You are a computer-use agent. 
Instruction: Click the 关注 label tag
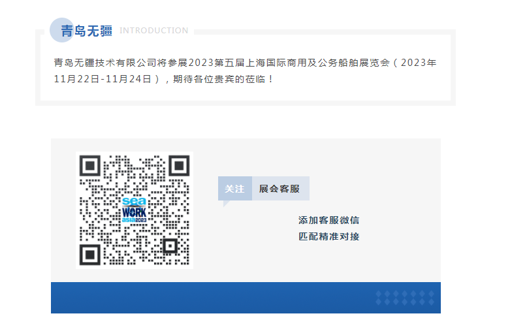[235, 188]
